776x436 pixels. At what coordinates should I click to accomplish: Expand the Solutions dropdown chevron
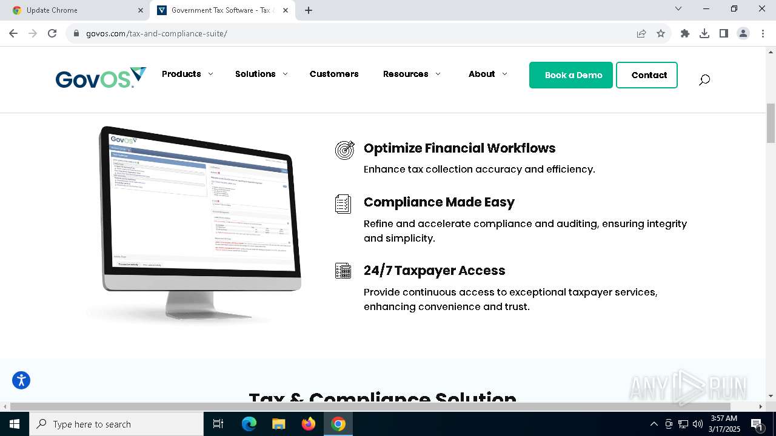point(285,74)
